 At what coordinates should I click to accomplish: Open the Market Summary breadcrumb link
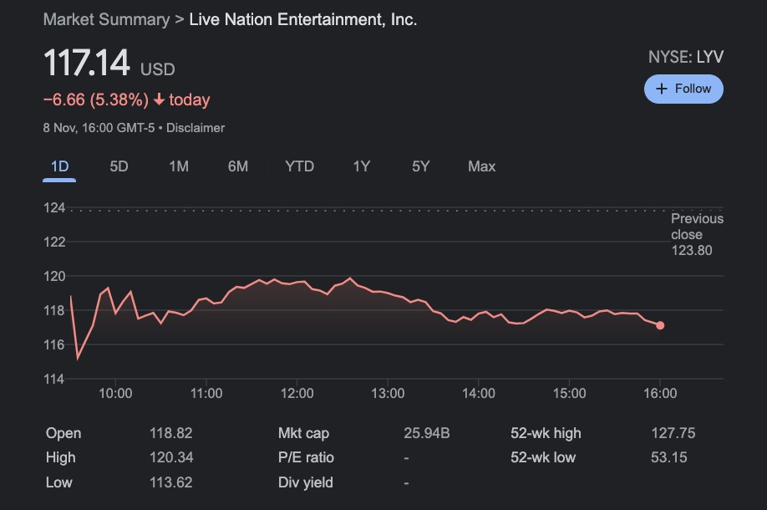coord(106,19)
